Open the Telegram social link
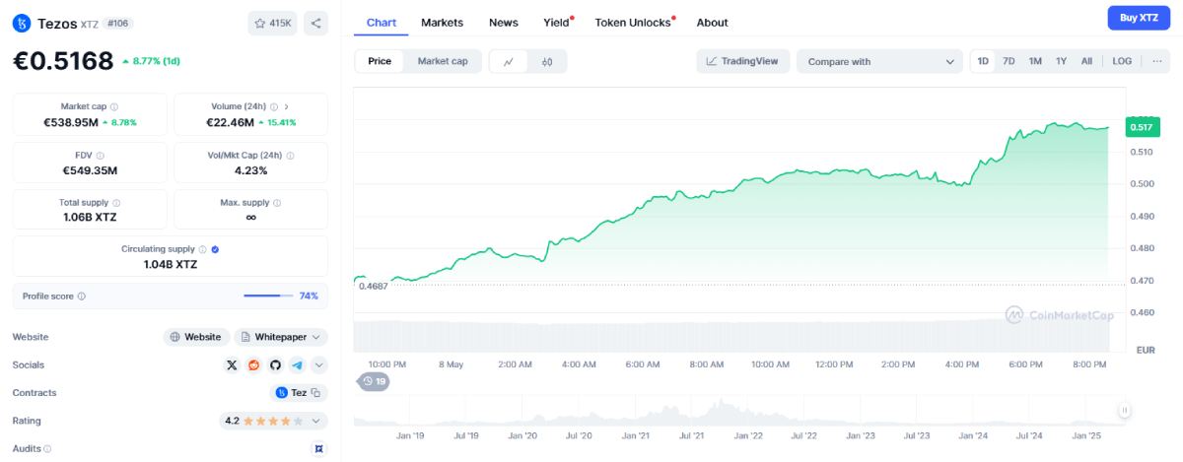This screenshot has width=1183, height=462. [x=297, y=365]
